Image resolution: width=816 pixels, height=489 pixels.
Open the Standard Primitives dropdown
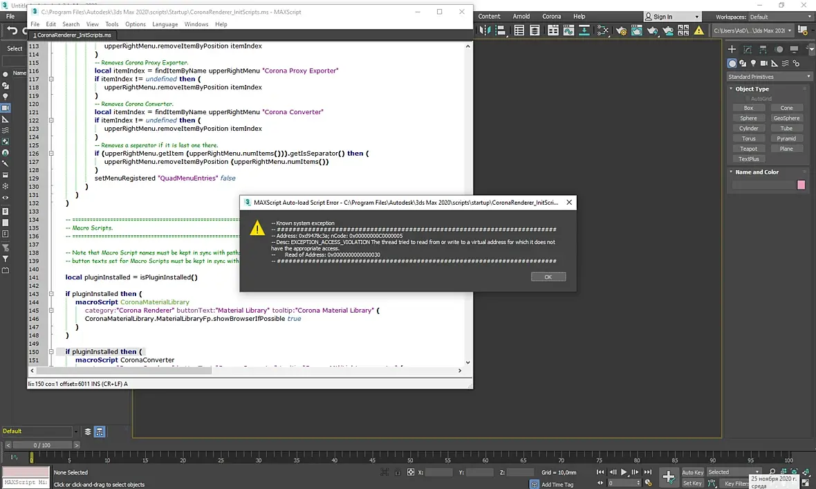[769, 77]
